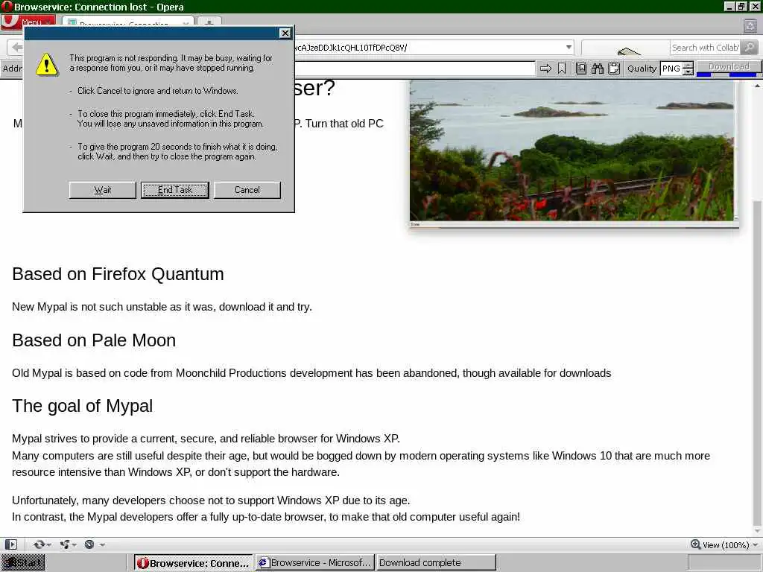Click Wait in the not-responding dialog

(102, 190)
